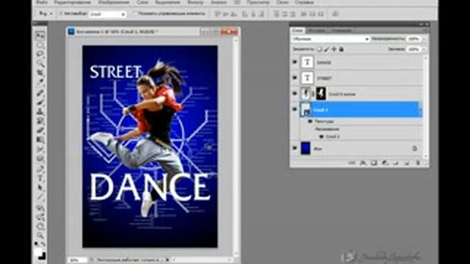Viewport: 470px width, 264px height.
Task: Click the blue Фон layer thumbnail
Action: (305, 148)
